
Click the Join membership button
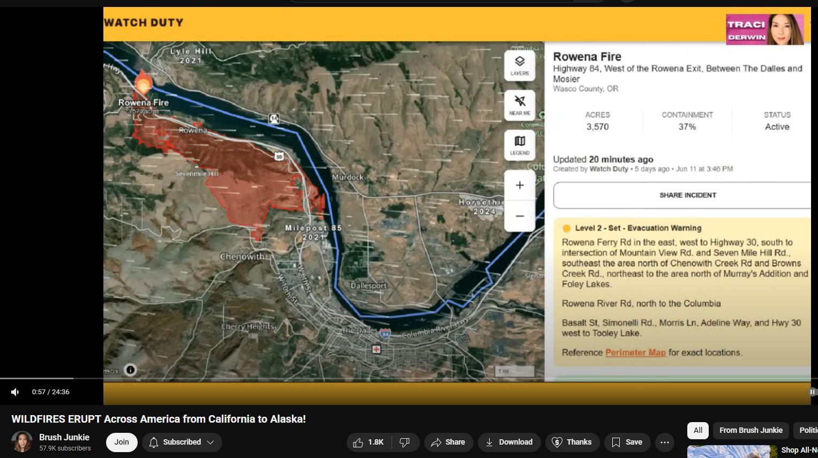pos(122,442)
